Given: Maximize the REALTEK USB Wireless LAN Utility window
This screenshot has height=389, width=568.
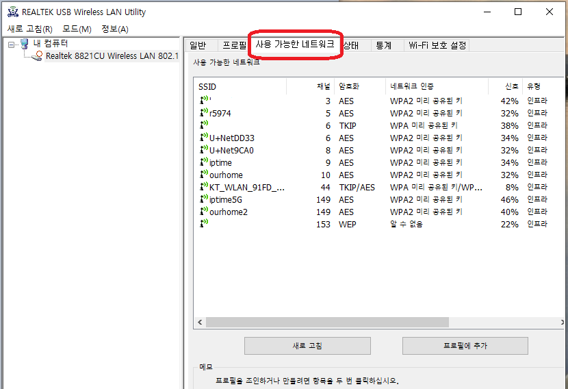Looking at the screenshot, I should pyautogui.click(x=518, y=12).
